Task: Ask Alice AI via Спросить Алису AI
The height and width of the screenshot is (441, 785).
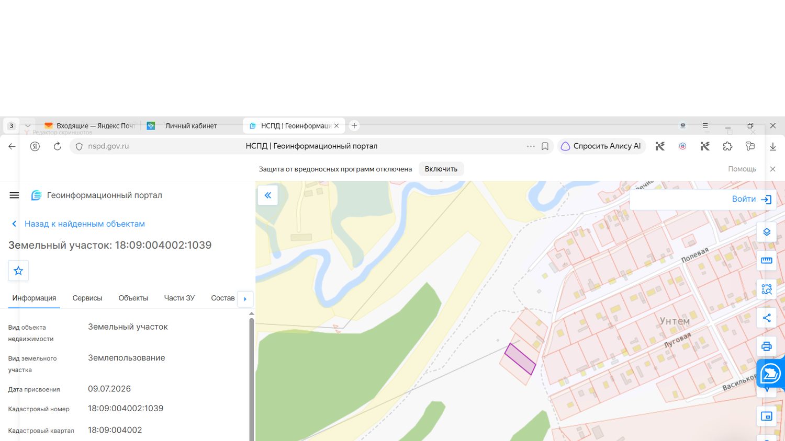Action: (601, 146)
